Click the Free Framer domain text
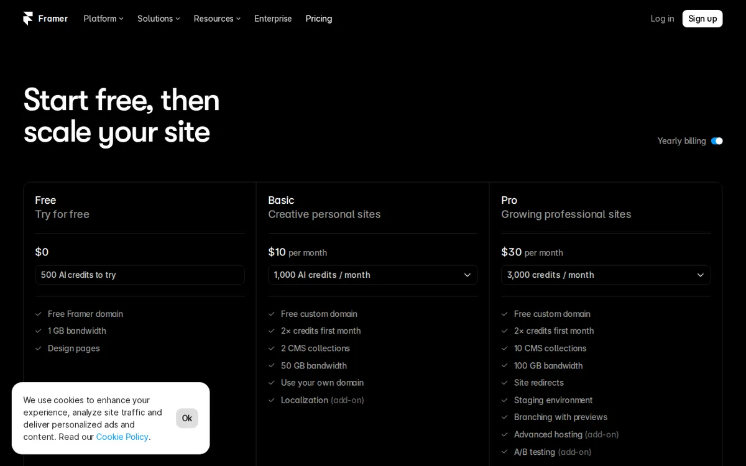Image resolution: width=746 pixels, height=466 pixels. pos(85,314)
